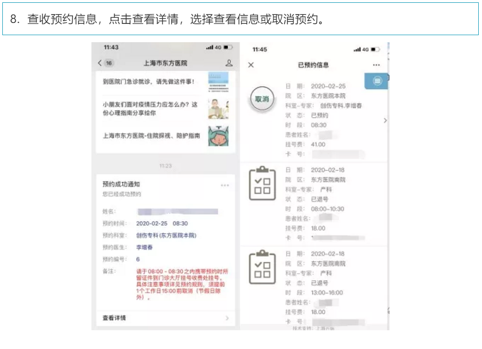Tap the 已预约信息 page title
Image resolution: width=482 pixels, height=349 pixels.
point(313,65)
